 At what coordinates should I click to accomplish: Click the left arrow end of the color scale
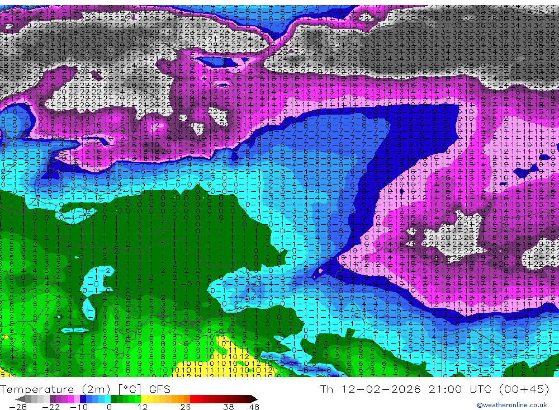click(x=20, y=399)
